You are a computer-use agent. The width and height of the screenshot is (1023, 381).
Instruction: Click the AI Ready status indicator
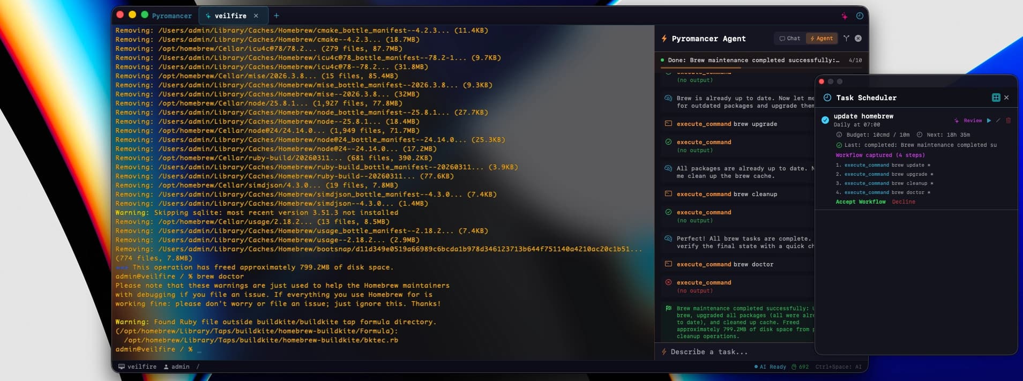point(770,367)
